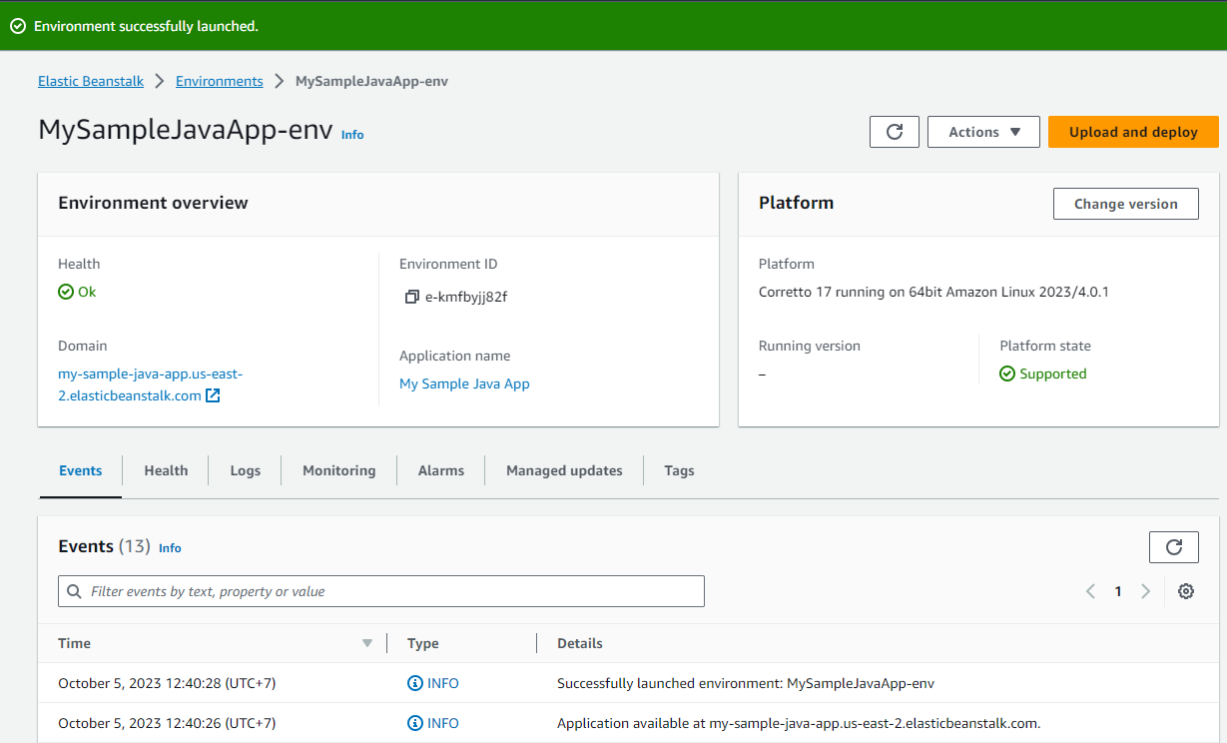Click the events page number 1
This screenshot has height=743, width=1227.
coord(1118,591)
